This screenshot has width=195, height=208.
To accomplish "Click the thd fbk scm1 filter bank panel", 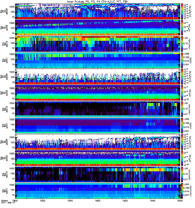I will [98, 126].
